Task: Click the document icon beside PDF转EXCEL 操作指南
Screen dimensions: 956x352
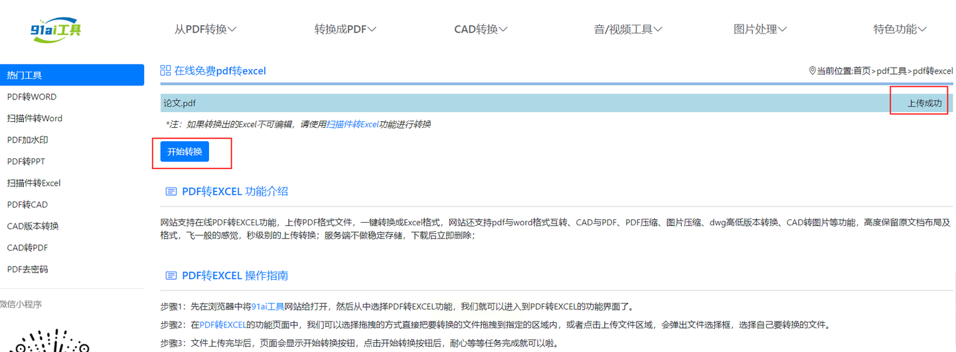Action: 171,276
